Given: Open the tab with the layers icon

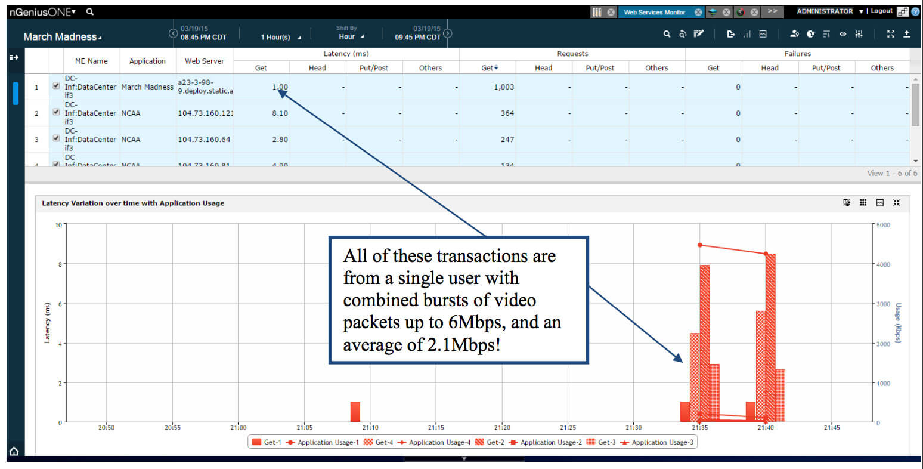Looking at the screenshot, I should [x=713, y=12].
